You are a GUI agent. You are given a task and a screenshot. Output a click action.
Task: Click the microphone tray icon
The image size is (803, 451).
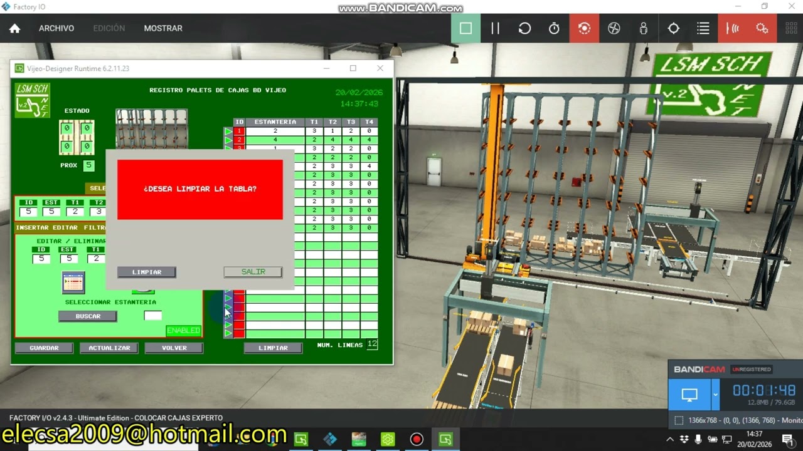click(x=698, y=439)
